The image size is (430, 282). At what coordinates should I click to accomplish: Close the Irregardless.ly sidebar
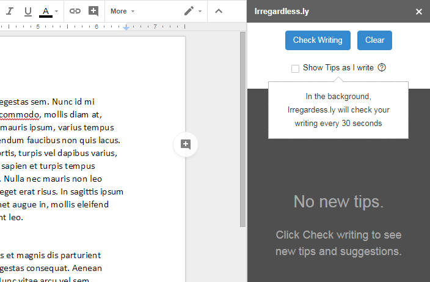tap(419, 12)
